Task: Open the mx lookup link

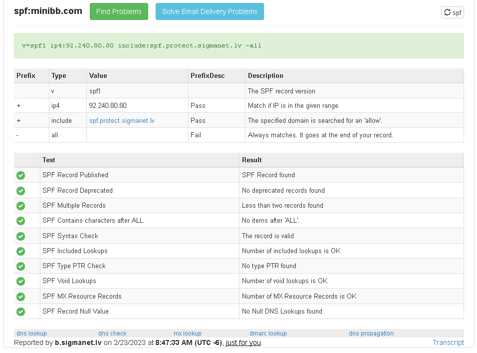Action: click(x=188, y=333)
